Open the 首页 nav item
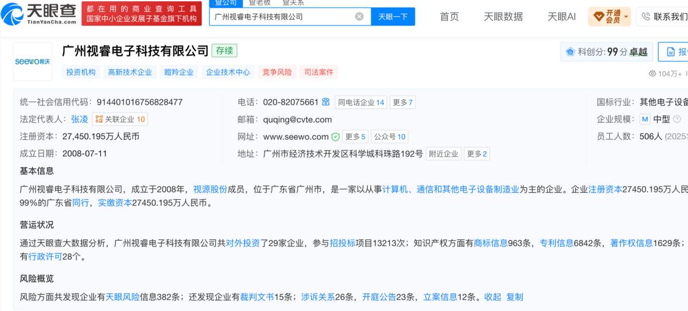The width and height of the screenshot is (688, 311). tap(449, 17)
